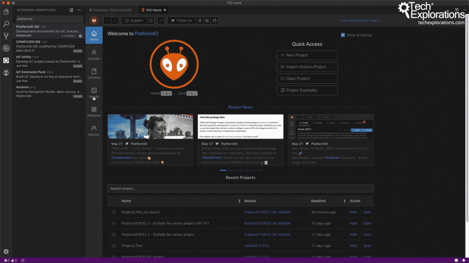Click the Project Examples button
The image size is (469, 263).
(307, 90)
